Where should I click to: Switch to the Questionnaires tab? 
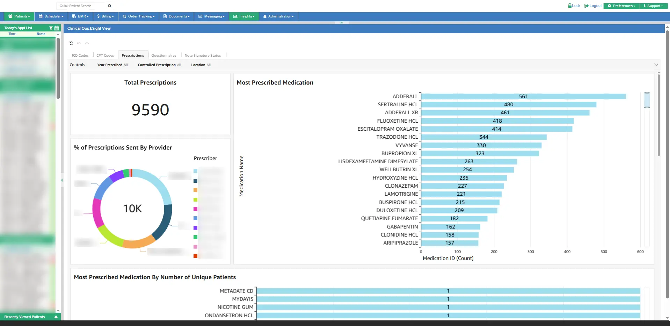[163, 56]
